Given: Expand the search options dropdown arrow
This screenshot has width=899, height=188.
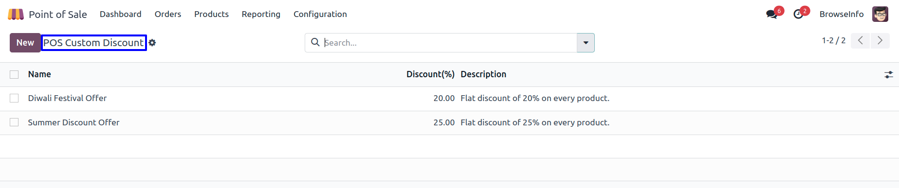Looking at the screenshot, I should pos(586,43).
